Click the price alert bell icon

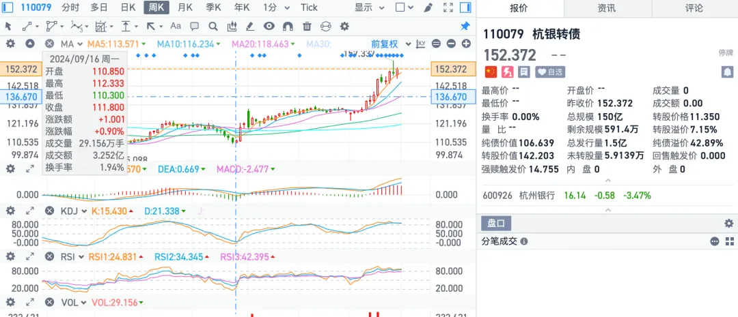[x=728, y=72]
